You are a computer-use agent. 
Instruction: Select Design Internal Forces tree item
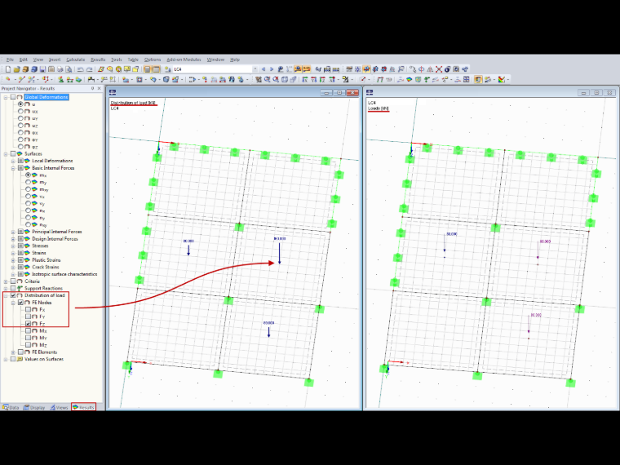pos(55,239)
